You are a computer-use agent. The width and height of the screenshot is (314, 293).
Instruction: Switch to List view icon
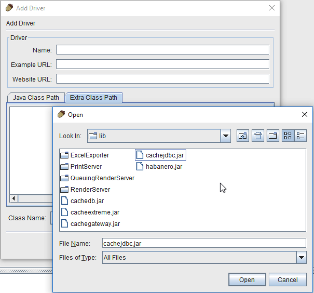coord(288,136)
